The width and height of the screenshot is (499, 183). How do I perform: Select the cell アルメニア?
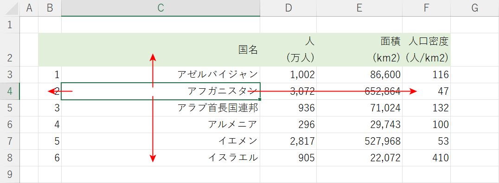pyautogui.click(x=161, y=125)
